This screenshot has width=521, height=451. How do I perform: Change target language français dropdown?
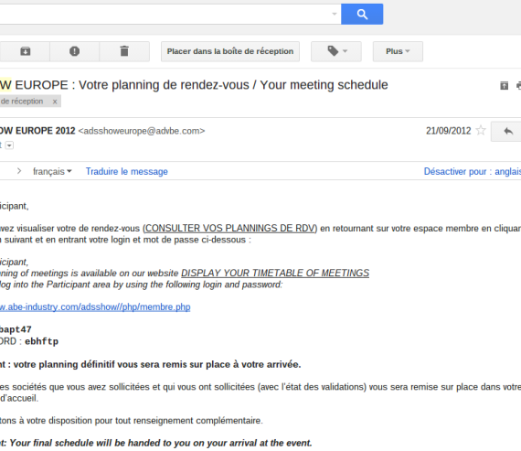(x=52, y=171)
